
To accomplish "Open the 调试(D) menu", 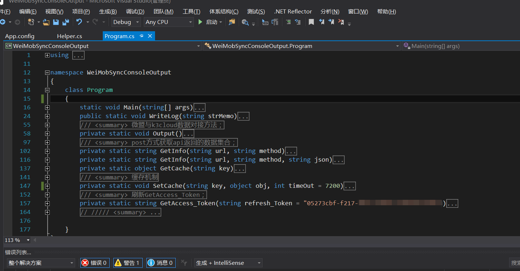I will point(135,12).
